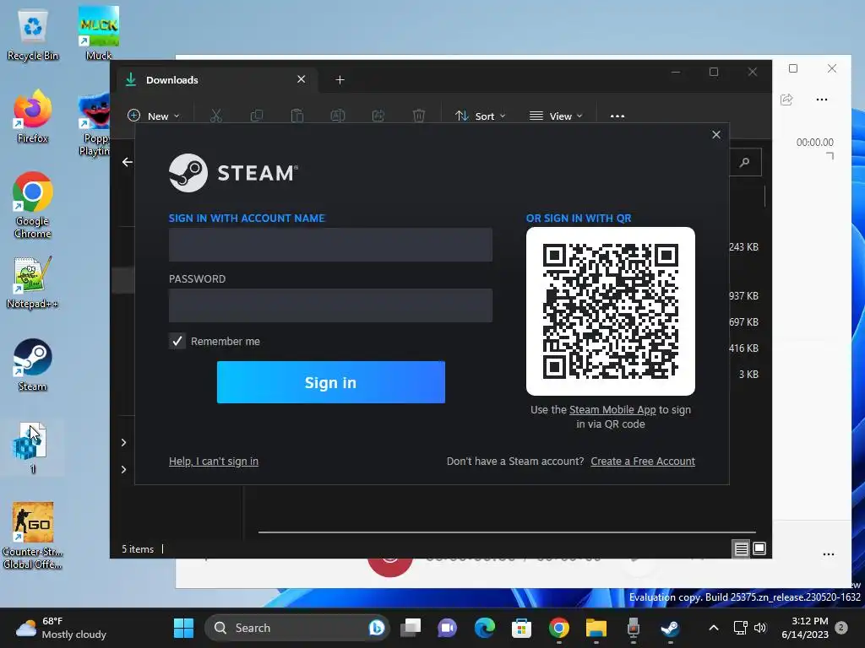Click the search magnifier in File Explorer
The height and width of the screenshot is (648, 865).
(745, 162)
